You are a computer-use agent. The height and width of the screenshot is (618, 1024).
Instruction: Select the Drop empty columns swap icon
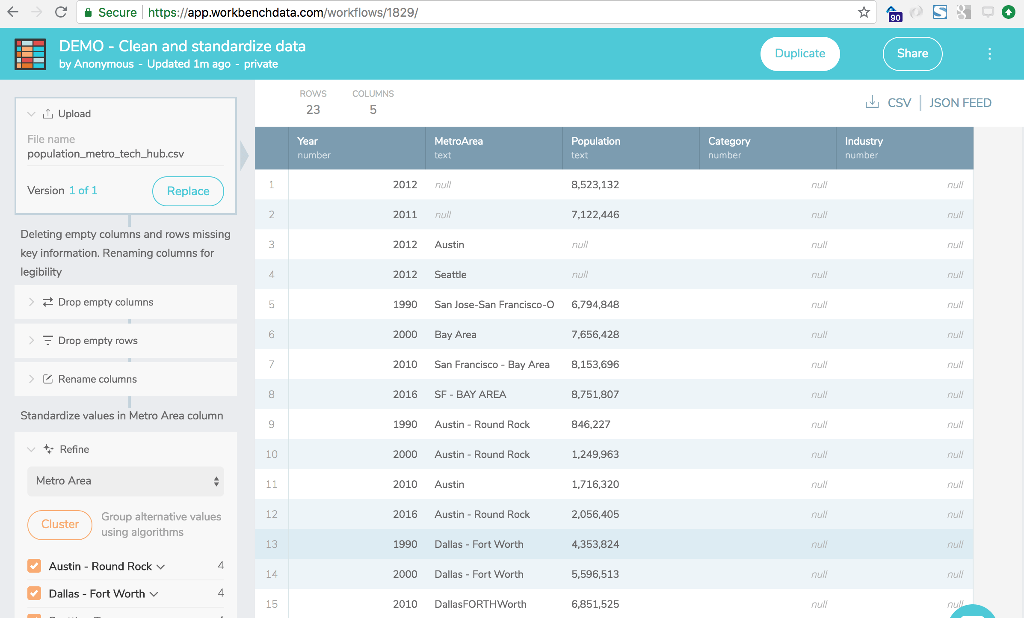pyautogui.click(x=48, y=302)
